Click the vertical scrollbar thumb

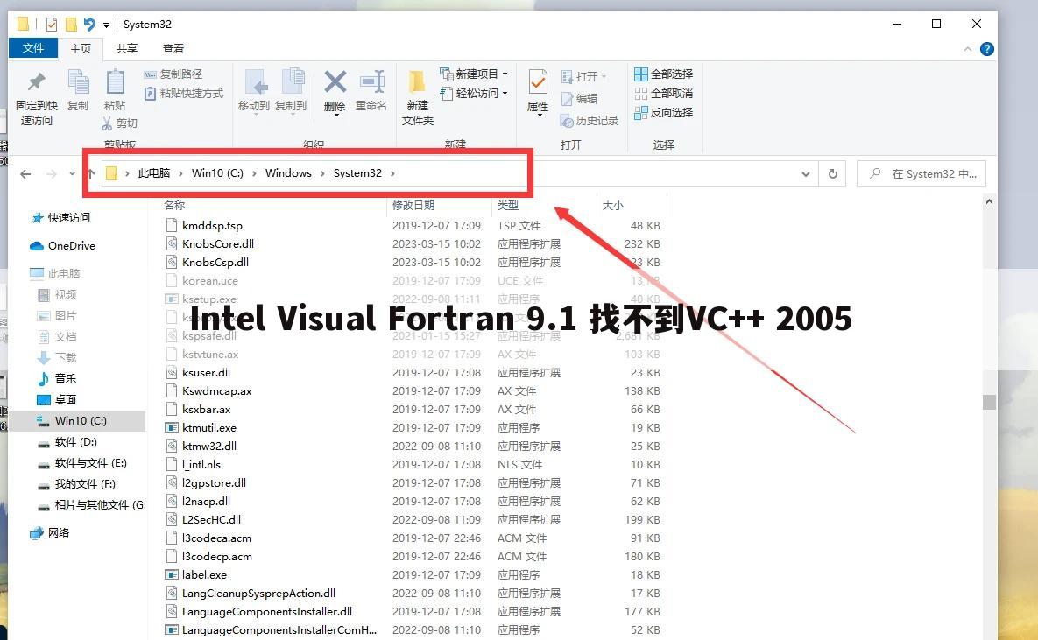pyautogui.click(x=989, y=403)
